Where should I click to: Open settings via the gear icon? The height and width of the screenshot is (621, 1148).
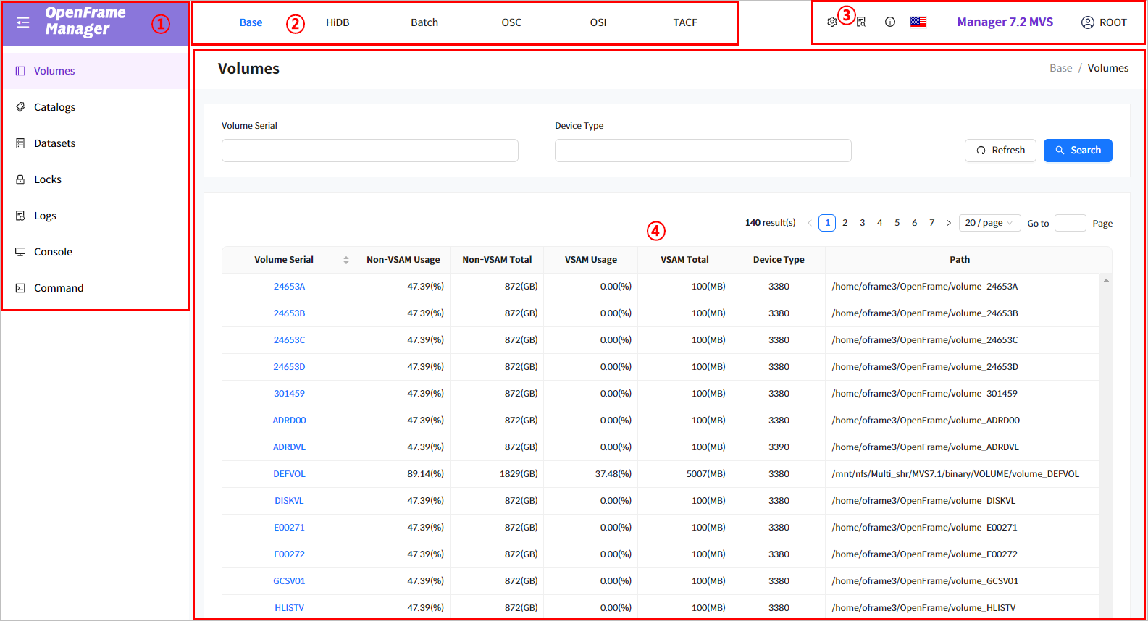tap(831, 22)
